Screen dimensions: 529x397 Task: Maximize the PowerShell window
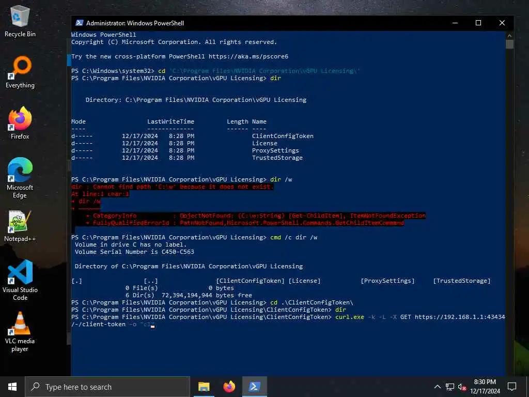(x=478, y=23)
